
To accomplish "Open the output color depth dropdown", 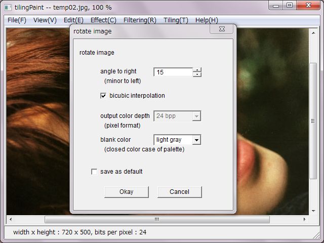I will coord(177,116).
